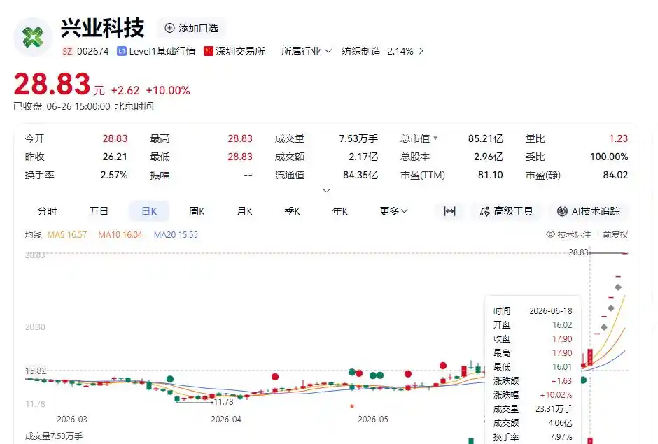Add stock via 添加自选 button

coord(192,28)
